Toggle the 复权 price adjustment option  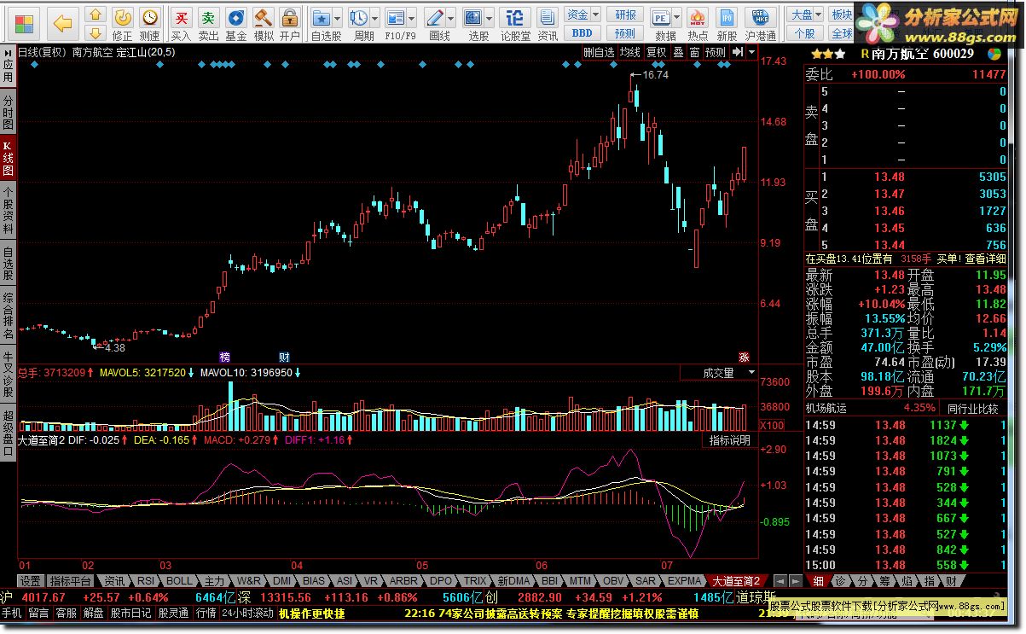pyautogui.click(x=656, y=52)
